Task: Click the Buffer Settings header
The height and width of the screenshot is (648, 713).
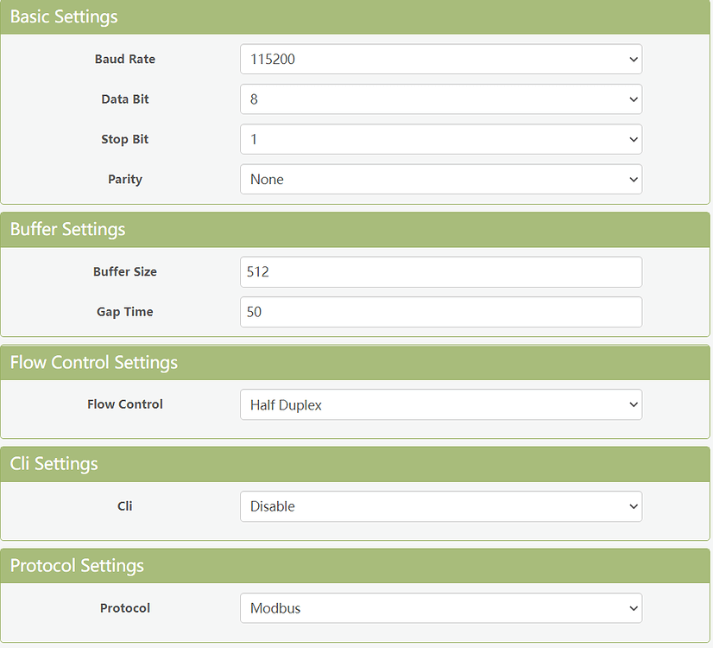Action: (x=68, y=230)
